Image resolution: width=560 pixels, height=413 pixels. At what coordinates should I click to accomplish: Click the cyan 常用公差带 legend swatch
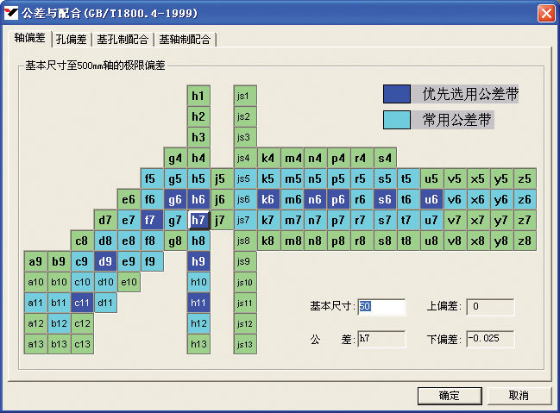pyautogui.click(x=397, y=120)
